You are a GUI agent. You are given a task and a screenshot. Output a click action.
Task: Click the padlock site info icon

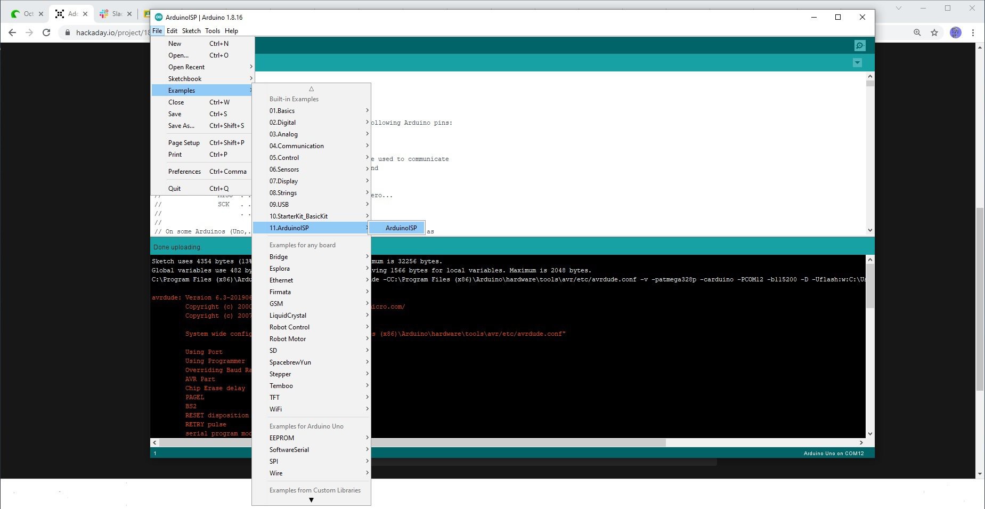click(x=67, y=33)
